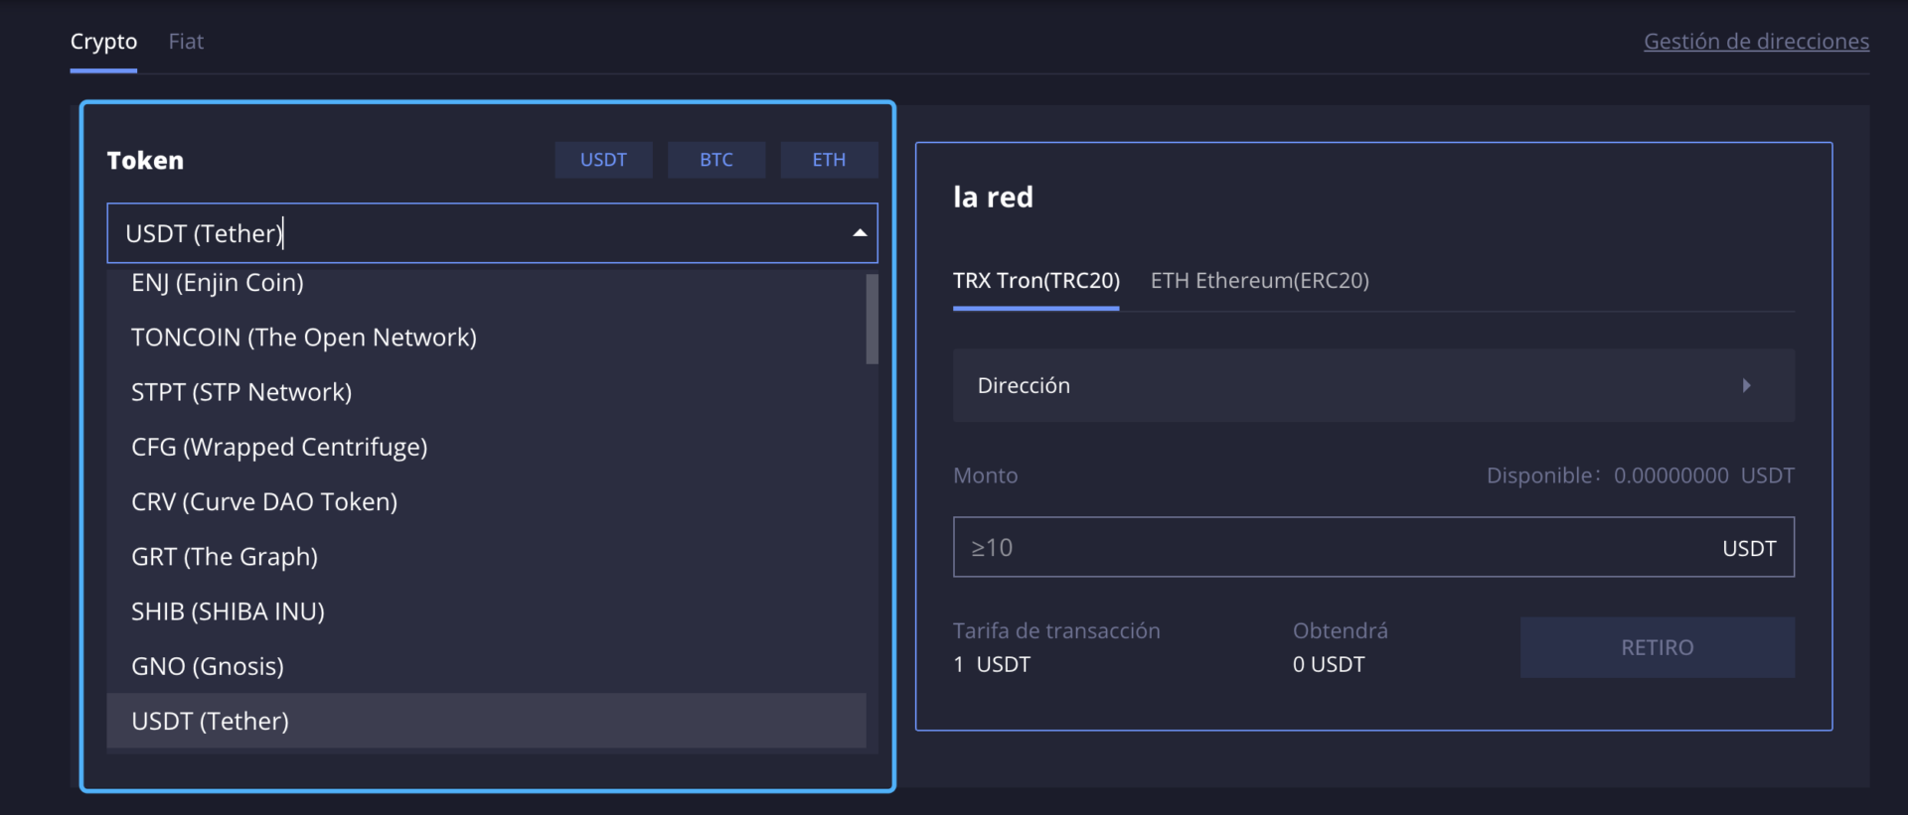Click the Dirección right arrow icon
The height and width of the screenshot is (815, 1908).
(1746, 385)
